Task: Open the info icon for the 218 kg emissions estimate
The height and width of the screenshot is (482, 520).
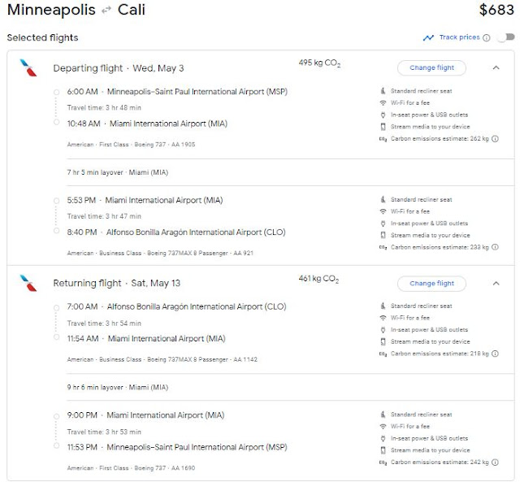Action: 495,354
